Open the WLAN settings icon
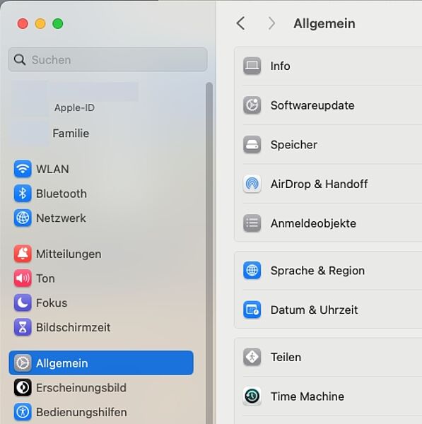The height and width of the screenshot is (424, 422). tap(23, 169)
